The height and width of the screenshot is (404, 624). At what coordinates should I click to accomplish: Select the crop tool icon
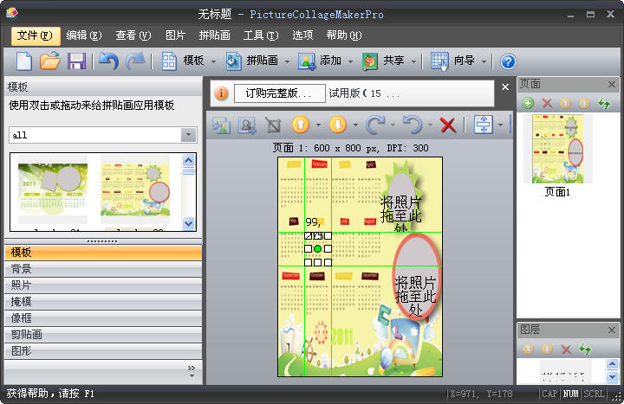point(273,125)
